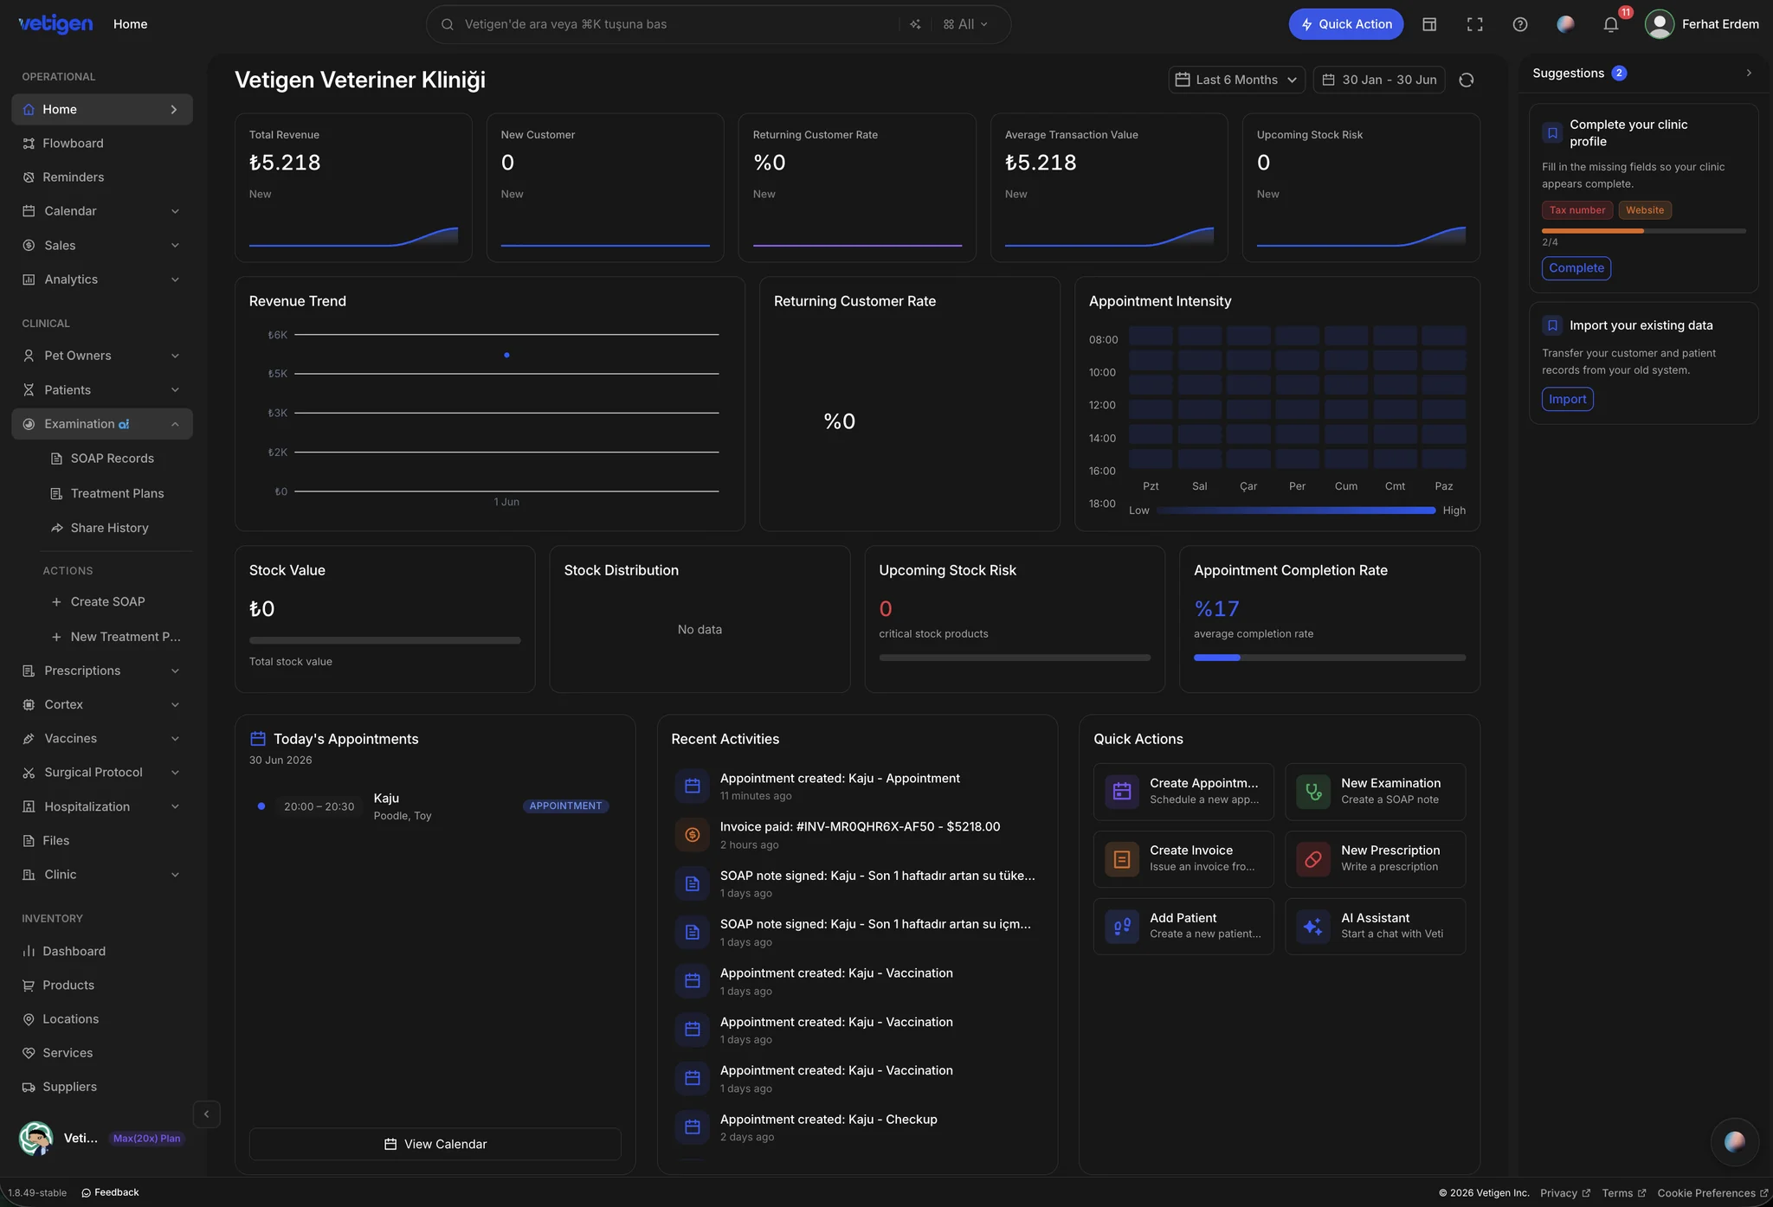Click the Website missing field tag

click(1645, 210)
